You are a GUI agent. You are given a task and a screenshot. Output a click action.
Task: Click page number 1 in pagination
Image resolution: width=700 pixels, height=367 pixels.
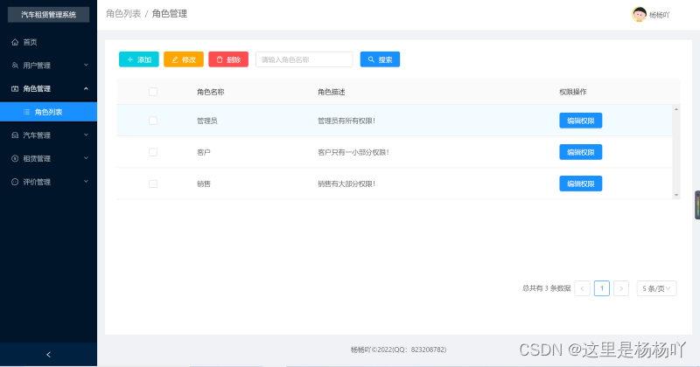[602, 288]
